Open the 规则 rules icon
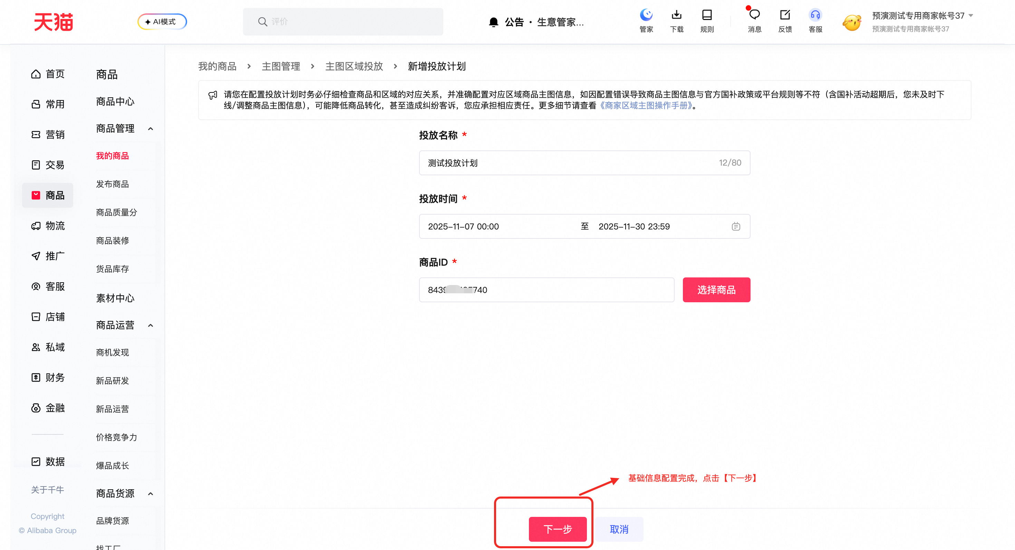This screenshot has height=550, width=1015. [707, 21]
